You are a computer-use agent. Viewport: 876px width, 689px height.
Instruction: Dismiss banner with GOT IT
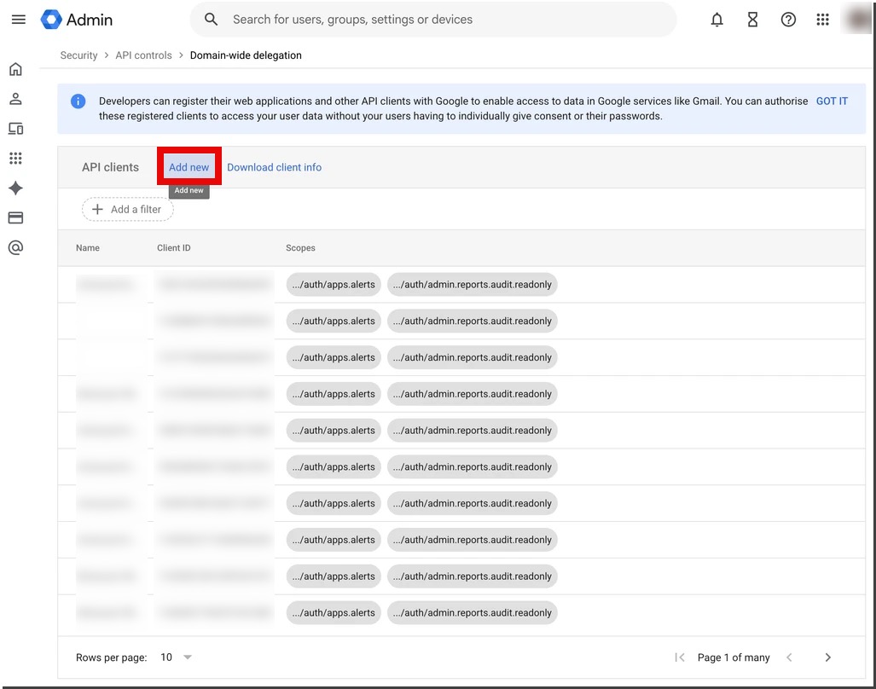tap(832, 101)
